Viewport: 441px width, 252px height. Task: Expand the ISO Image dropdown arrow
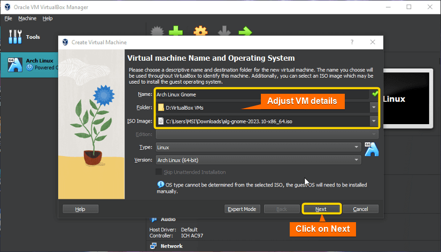[x=374, y=121]
